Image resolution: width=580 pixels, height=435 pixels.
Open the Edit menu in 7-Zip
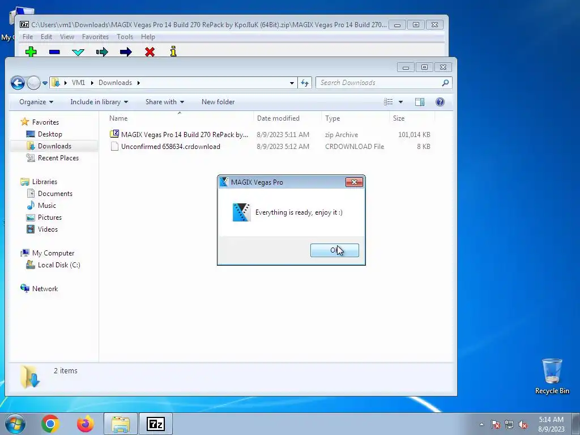coord(46,37)
